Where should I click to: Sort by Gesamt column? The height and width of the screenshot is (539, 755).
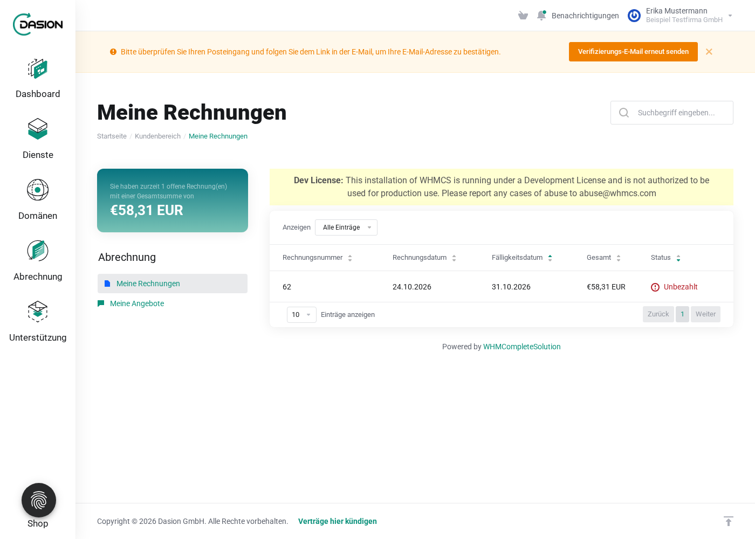603,258
